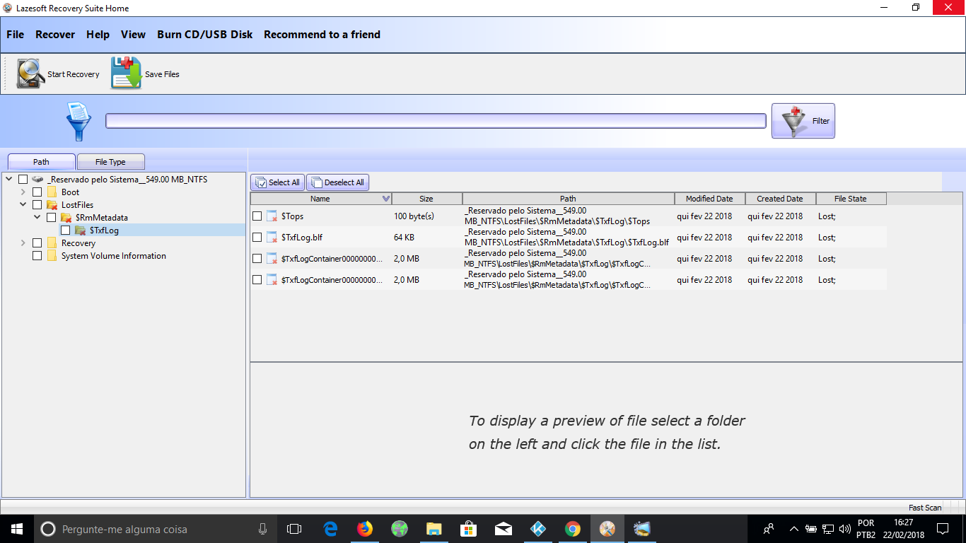966x543 pixels.
Task: Select the Recovery folder icon
Action: 52,243
